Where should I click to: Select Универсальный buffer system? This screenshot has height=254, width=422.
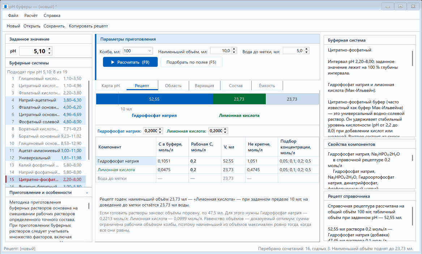pos(46,158)
